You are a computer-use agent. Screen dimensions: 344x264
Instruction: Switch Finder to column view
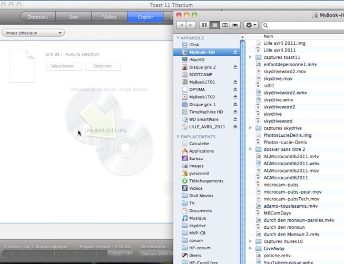(x=224, y=25)
